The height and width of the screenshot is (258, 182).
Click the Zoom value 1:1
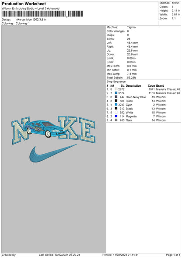tap(174, 18)
